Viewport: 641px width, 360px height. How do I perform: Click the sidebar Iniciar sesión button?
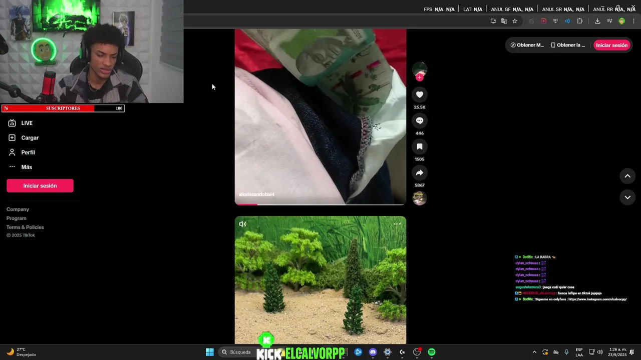40,185
